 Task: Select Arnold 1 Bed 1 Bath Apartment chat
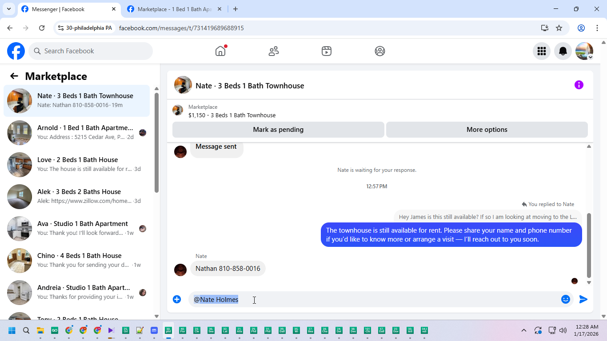(x=77, y=133)
